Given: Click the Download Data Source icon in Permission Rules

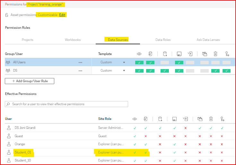Looking at the screenshot, I should tap(165, 54).
